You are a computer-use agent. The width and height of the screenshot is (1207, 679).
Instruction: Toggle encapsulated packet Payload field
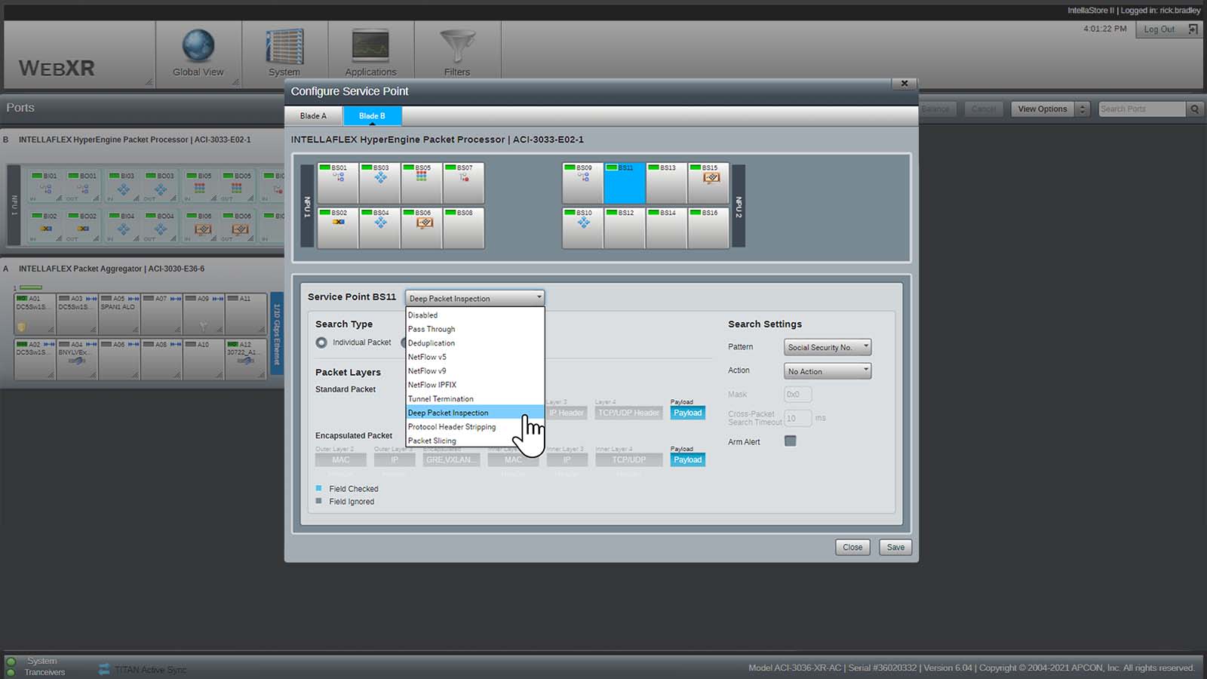[x=688, y=459]
